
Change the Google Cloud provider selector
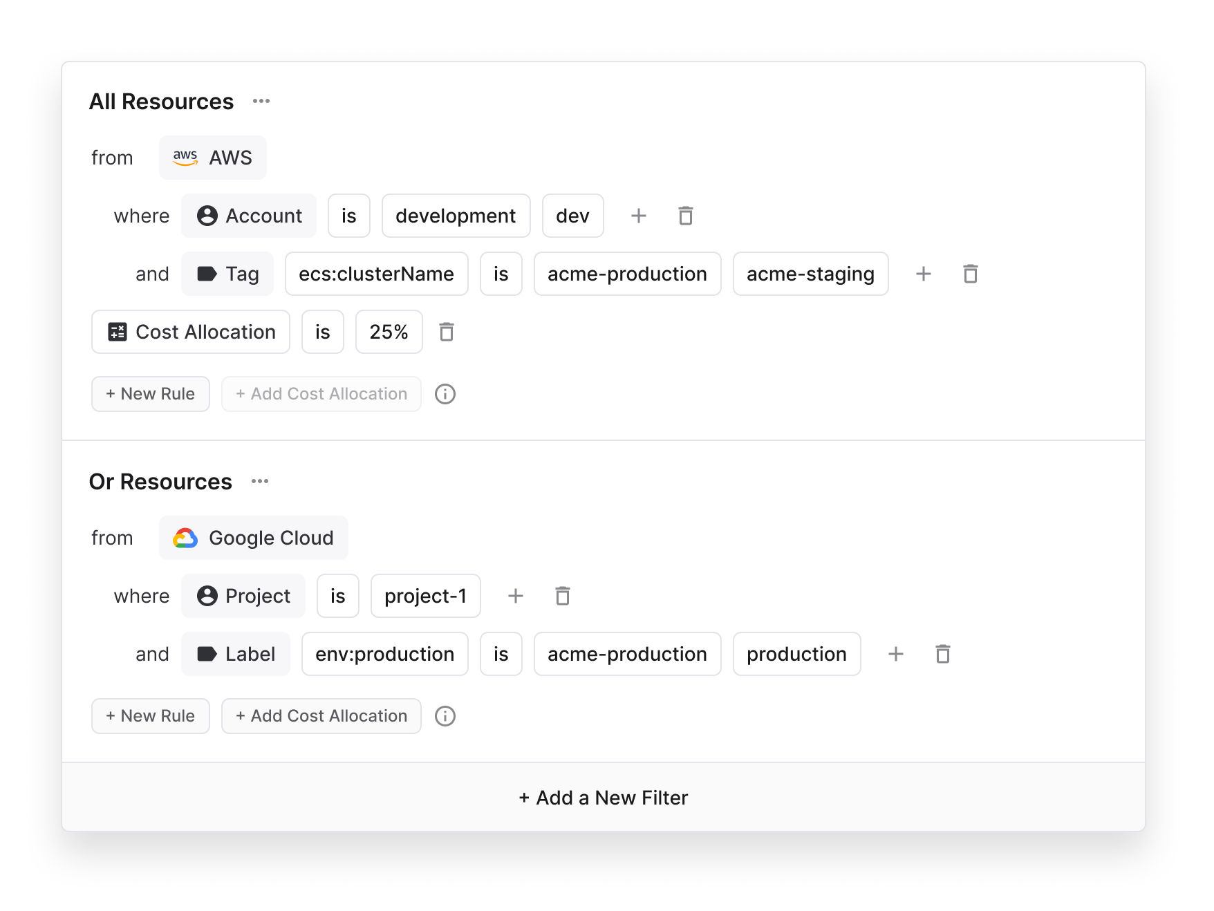pyautogui.click(x=253, y=538)
